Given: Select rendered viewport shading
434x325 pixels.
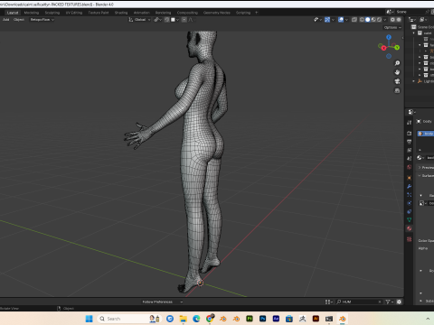Looking at the screenshot, I should 379,20.
